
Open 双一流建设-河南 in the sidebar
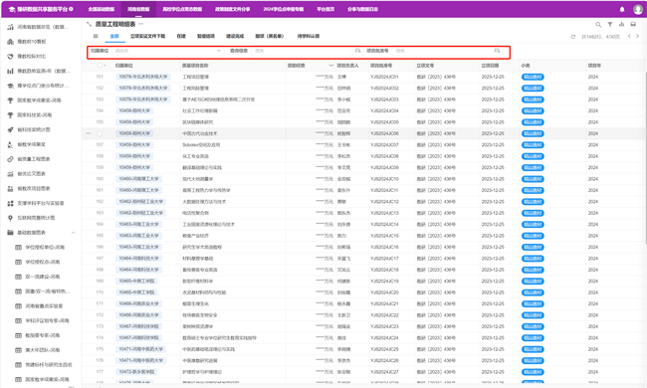pos(43,277)
